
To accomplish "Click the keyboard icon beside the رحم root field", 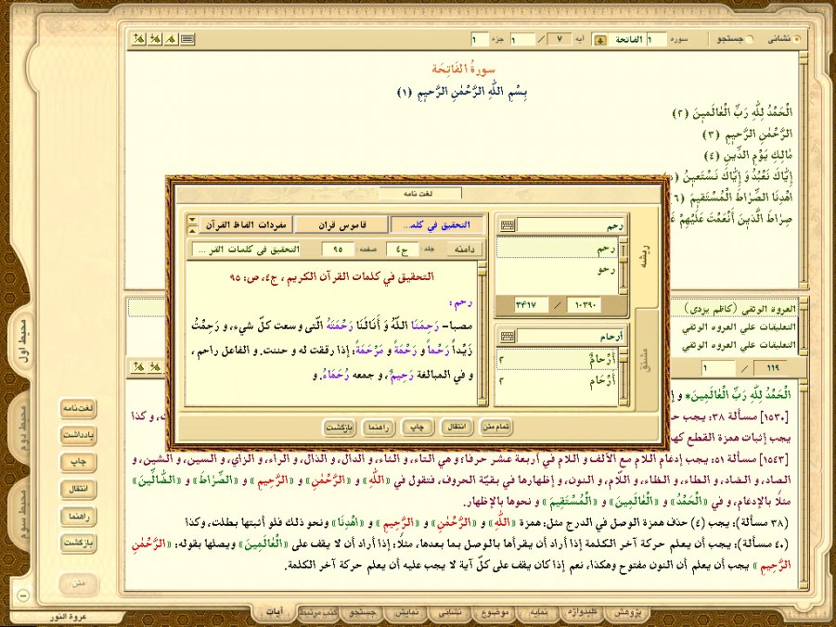I will (508, 225).
